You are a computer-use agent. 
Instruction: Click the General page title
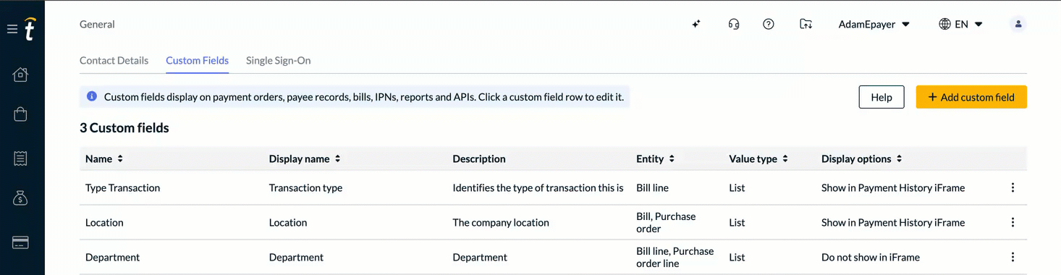pyautogui.click(x=97, y=24)
